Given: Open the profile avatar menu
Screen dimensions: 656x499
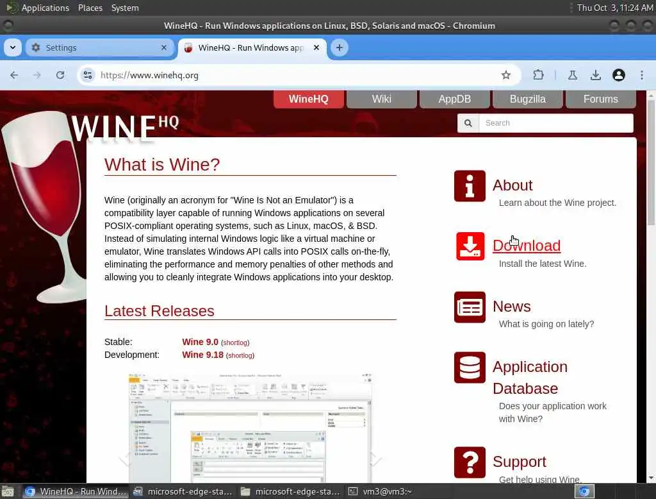Looking at the screenshot, I should click(618, 76).
